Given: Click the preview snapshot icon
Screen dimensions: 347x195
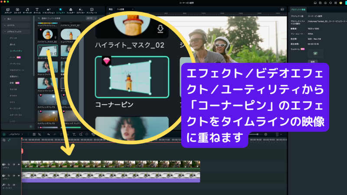Looking at the screenshot, I should point(282,9).
